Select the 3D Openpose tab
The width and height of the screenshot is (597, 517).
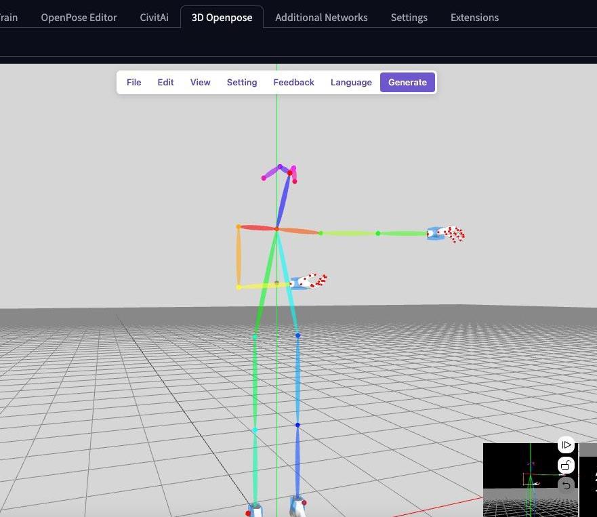click(222, 18)
